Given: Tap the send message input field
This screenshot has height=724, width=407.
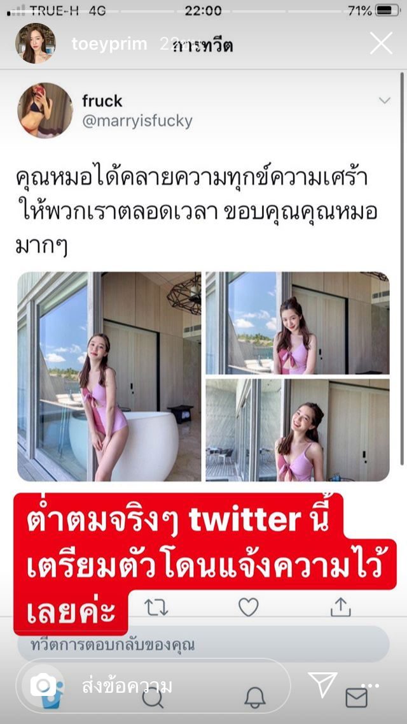Looking at the screenshot, I should point(153,686).
